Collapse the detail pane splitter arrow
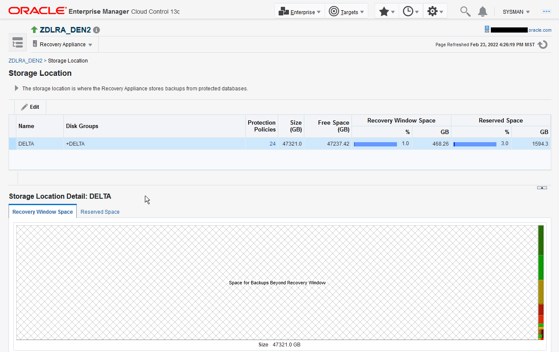 pos(542,188)
